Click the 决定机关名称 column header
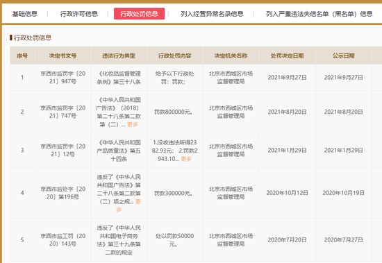382x263 pixels. tap(231, 56)
